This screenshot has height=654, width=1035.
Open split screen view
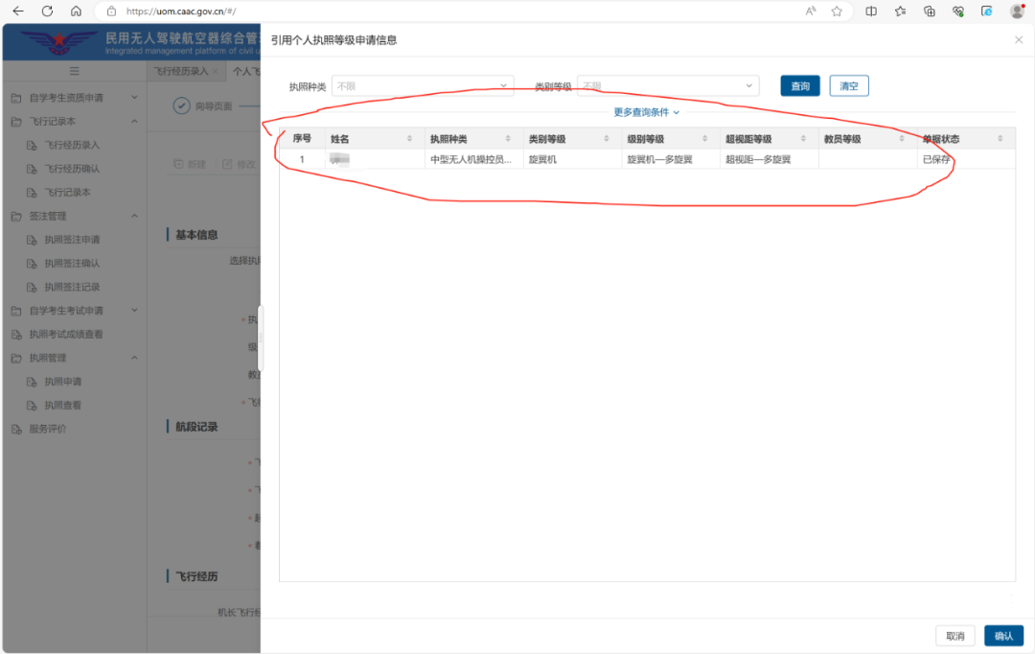point(871,11)
